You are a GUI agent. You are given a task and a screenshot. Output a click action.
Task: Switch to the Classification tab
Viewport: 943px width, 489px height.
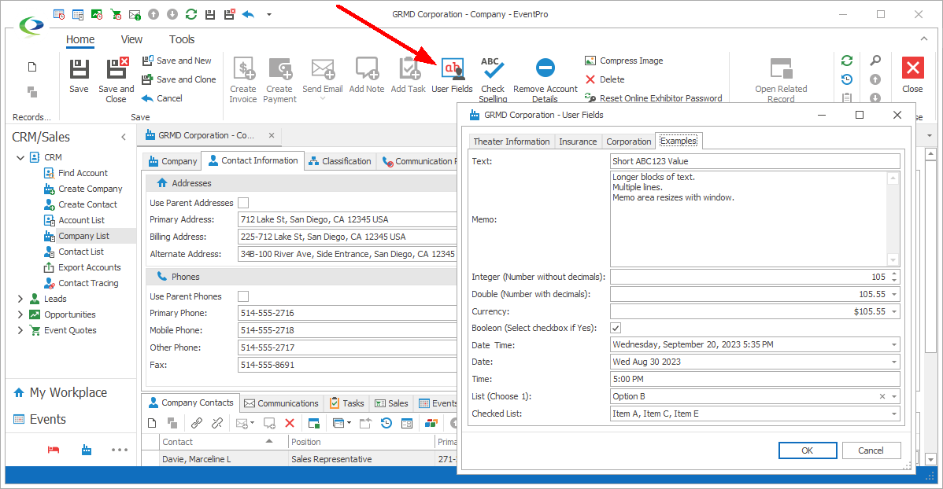click(340, 161)
